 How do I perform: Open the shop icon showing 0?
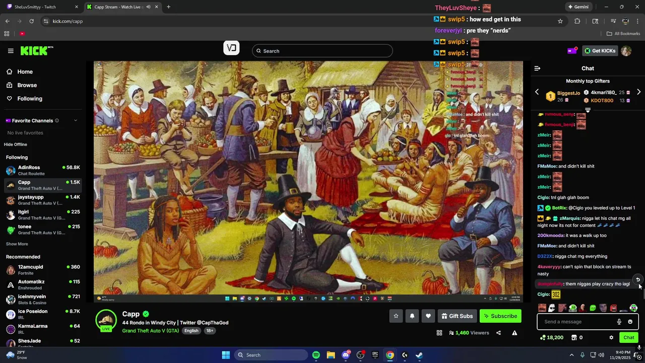576,337
